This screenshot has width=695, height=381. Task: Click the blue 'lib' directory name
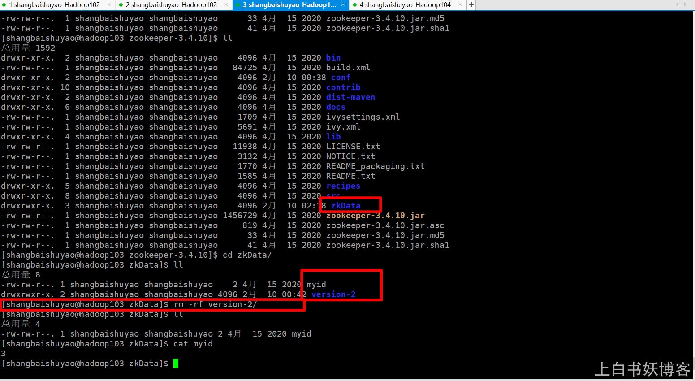tap(333, 137)
